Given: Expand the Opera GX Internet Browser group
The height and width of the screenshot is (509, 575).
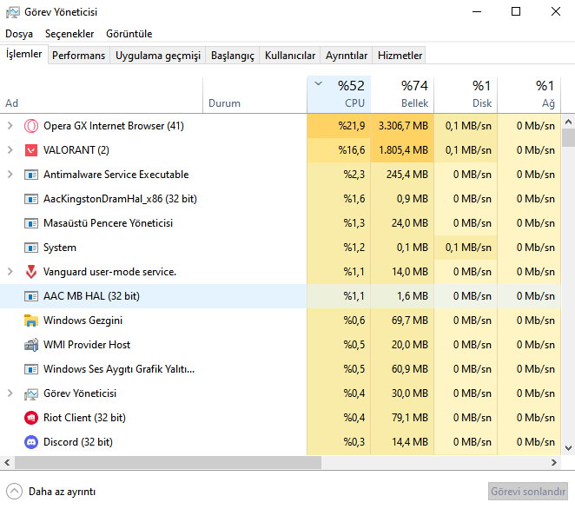Looking at the screenshot, I should (x=10, y=126).
